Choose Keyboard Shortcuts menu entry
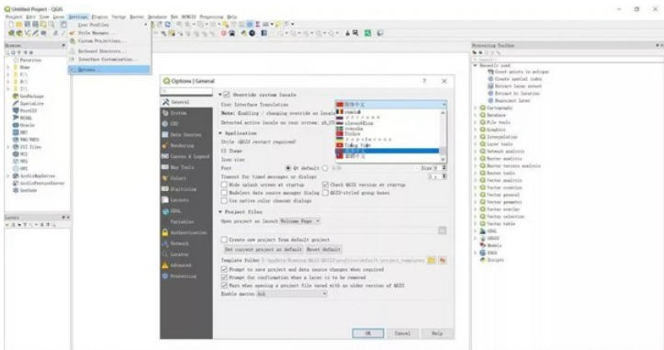 click(x=109, y=51)
